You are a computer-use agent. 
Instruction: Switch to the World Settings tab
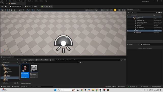[145, 44]
